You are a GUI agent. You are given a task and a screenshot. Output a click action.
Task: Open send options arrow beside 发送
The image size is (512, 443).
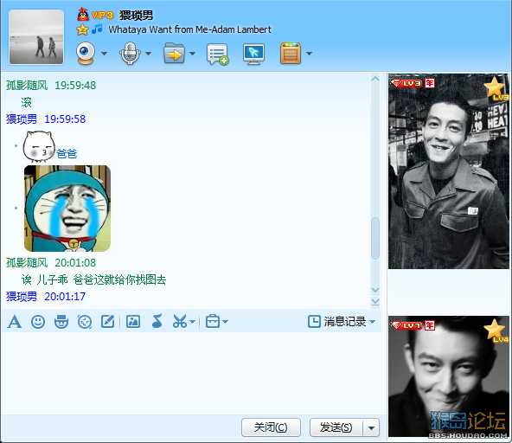pos(371,427)
